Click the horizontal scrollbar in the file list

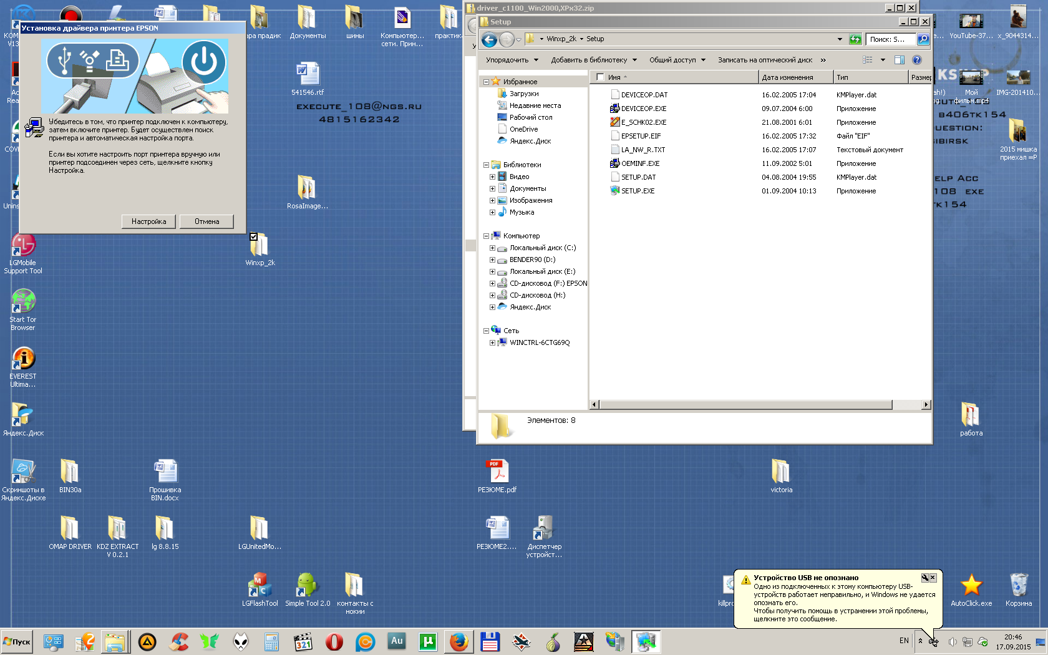click(x=745, y=405)
